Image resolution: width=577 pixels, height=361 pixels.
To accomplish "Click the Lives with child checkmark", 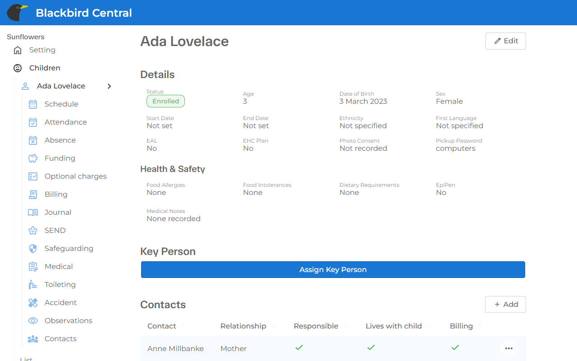I will 371,347.
